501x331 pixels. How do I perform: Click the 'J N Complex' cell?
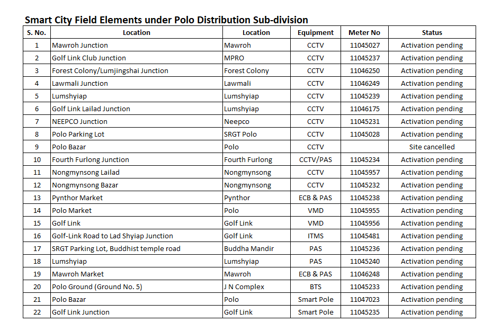click(x=244, y=287)
